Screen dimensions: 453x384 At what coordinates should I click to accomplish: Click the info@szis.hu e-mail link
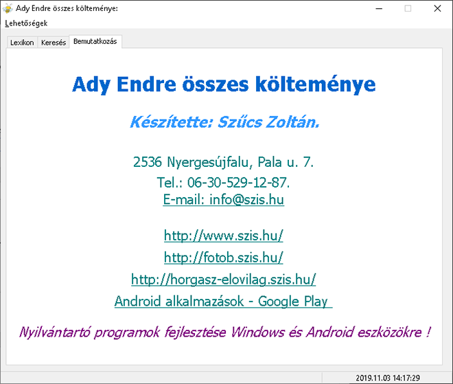(x=224, y=199)
